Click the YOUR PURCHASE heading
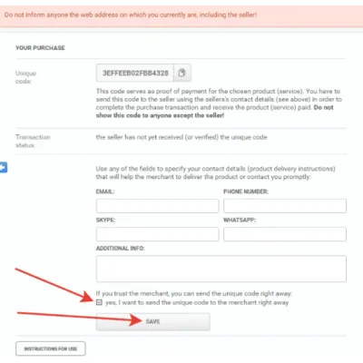Viewport: 363px width, 363px height. pos(40,48)
